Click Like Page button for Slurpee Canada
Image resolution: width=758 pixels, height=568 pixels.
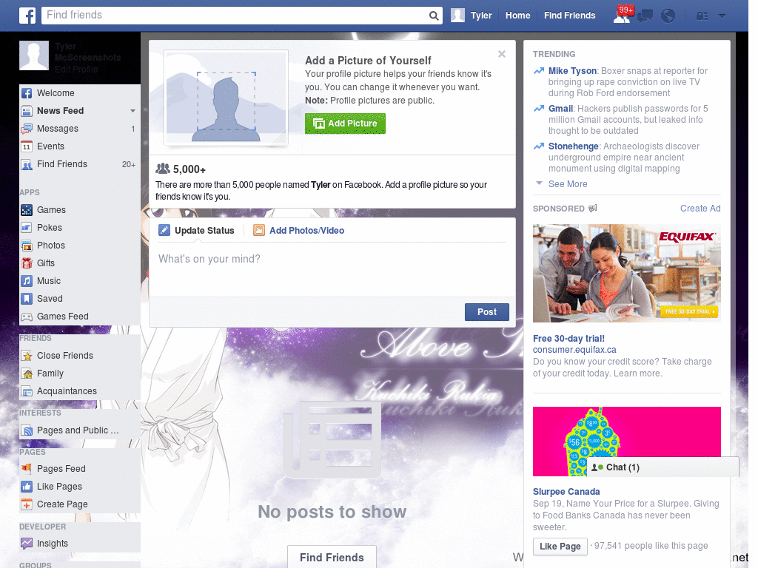pyautogui.click(x=560, y=547)
